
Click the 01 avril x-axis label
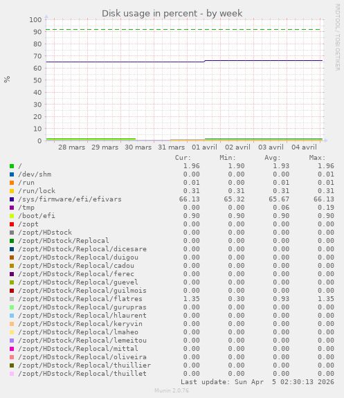click(204, 147)
